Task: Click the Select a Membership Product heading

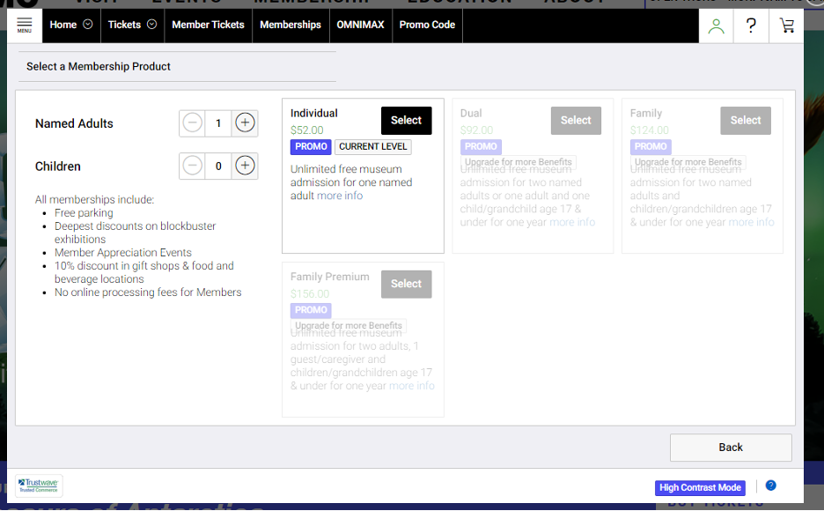Action: click(x=99, y=66)
